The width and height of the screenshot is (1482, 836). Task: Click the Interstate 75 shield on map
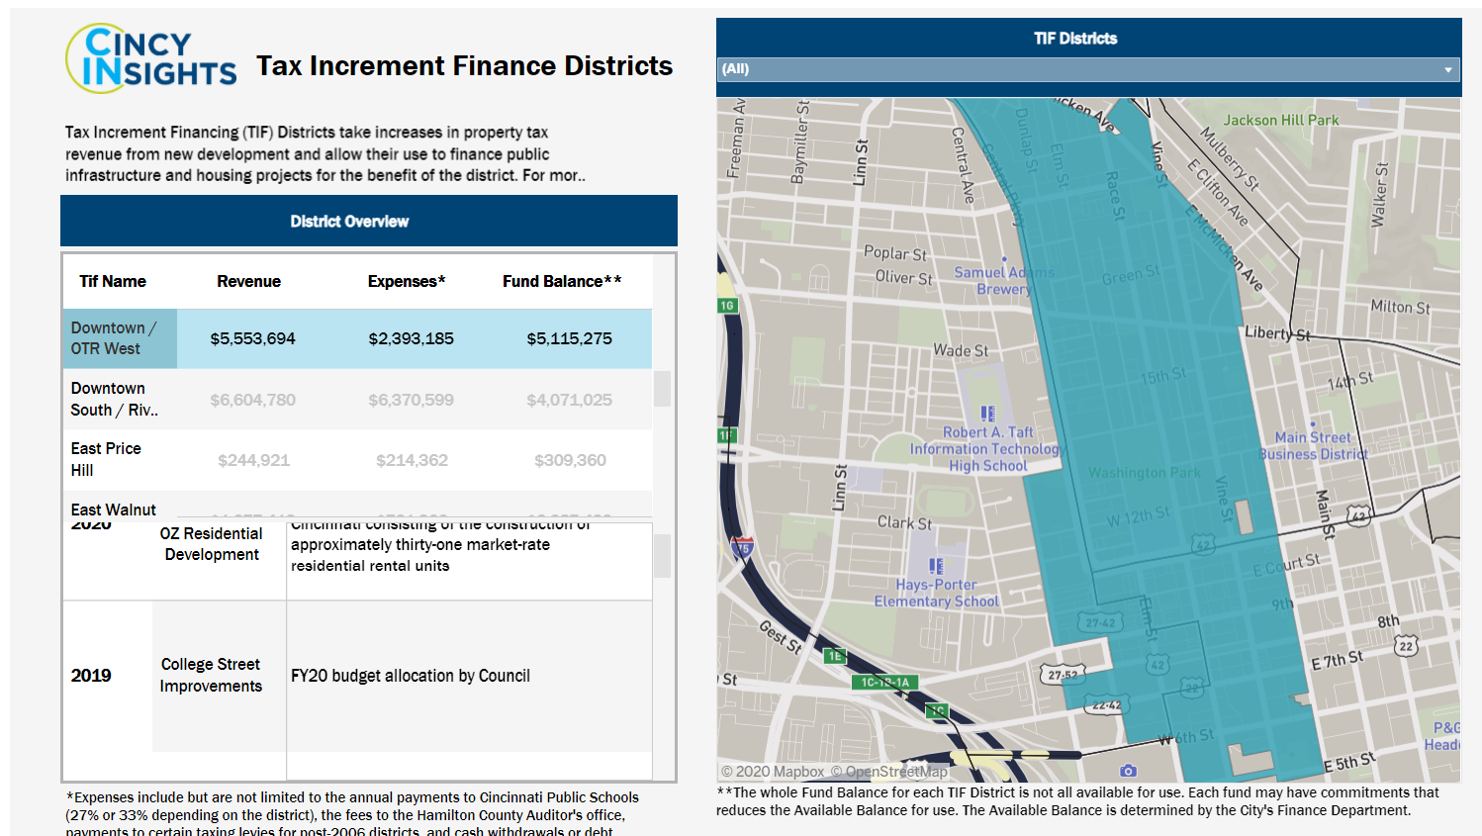tap(741, 547)
